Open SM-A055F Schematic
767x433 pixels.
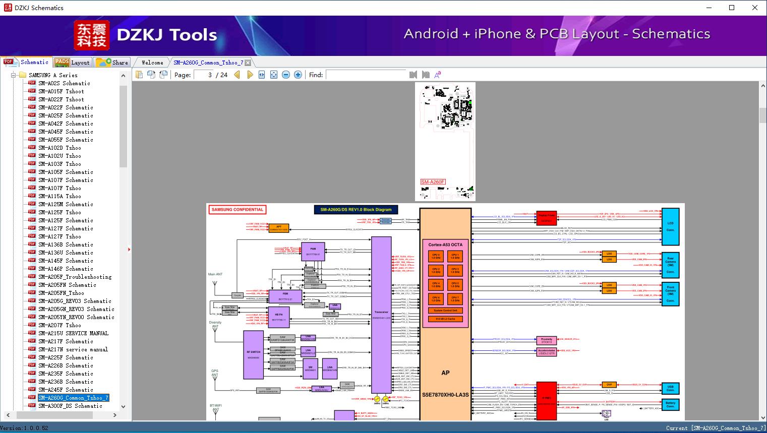tap(66, 140)
